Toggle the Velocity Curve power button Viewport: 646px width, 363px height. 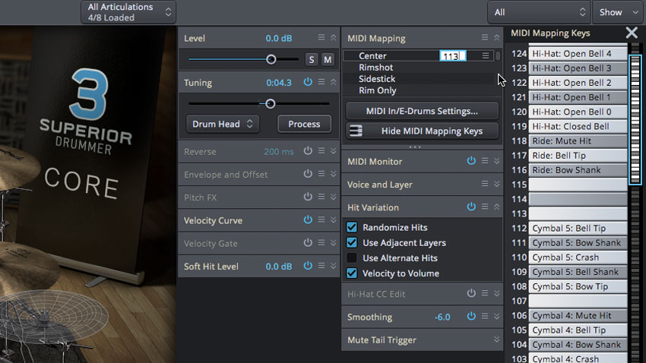coord(308,220)
